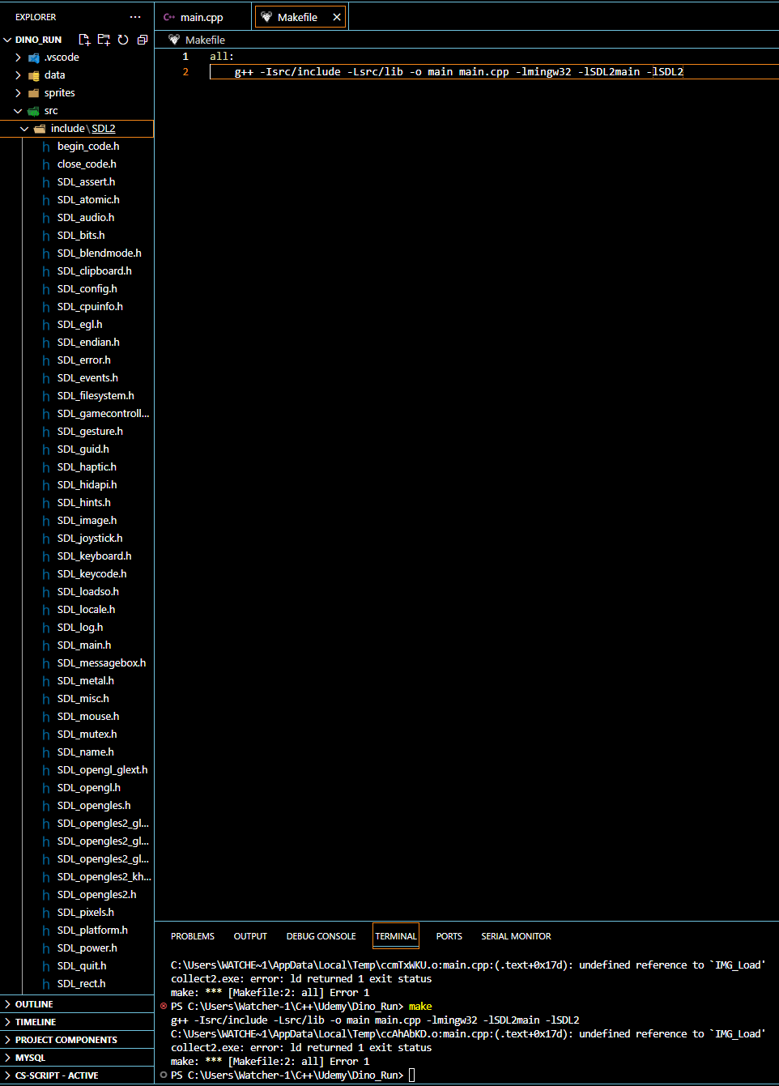
Task: Click the SDL_hints.h file icon
Action: (x=46, y=503)
